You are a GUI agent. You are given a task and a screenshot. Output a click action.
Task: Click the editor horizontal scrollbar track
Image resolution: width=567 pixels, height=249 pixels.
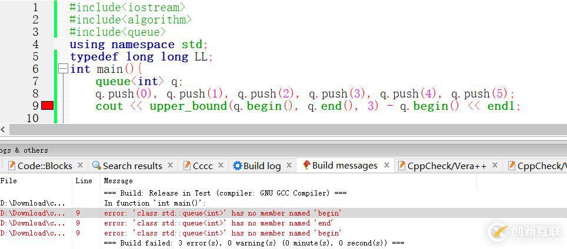[x=288, y=129]
